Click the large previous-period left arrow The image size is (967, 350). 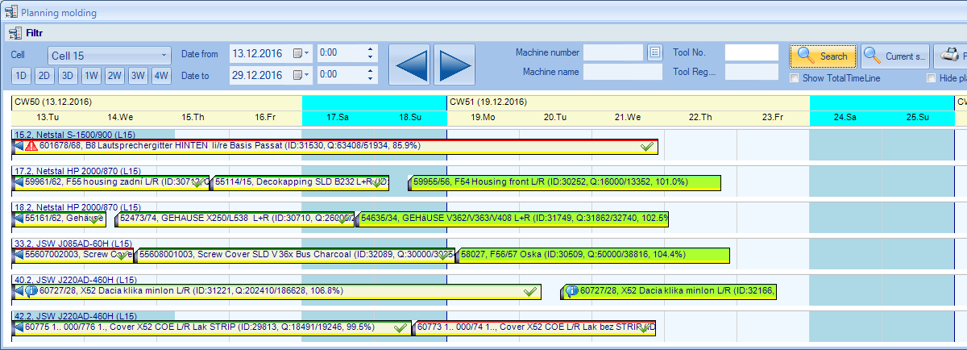click(411, 65)
